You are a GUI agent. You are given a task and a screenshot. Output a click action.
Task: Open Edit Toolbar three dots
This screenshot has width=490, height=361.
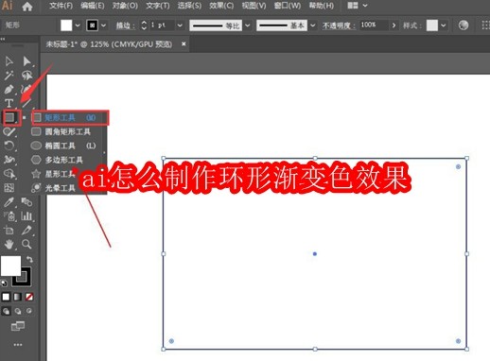[18, 345]
